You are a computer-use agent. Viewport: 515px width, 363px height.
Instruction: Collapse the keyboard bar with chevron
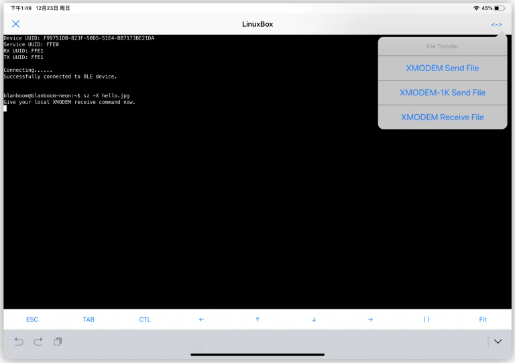click(x=498, y=342)
